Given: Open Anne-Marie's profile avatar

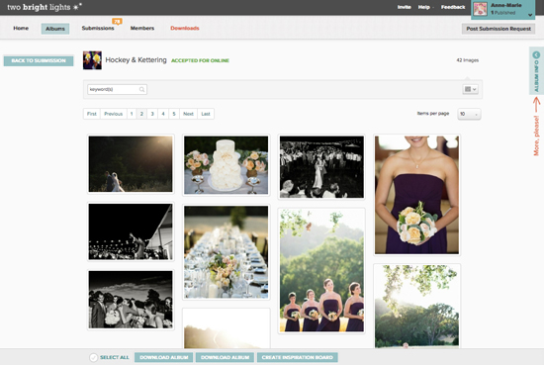Looking at the screenshot, I should coord(480,9).
